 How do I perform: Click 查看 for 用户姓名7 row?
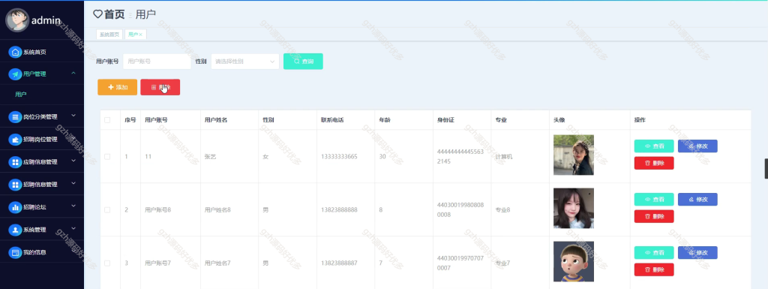[x=654, y=253]
